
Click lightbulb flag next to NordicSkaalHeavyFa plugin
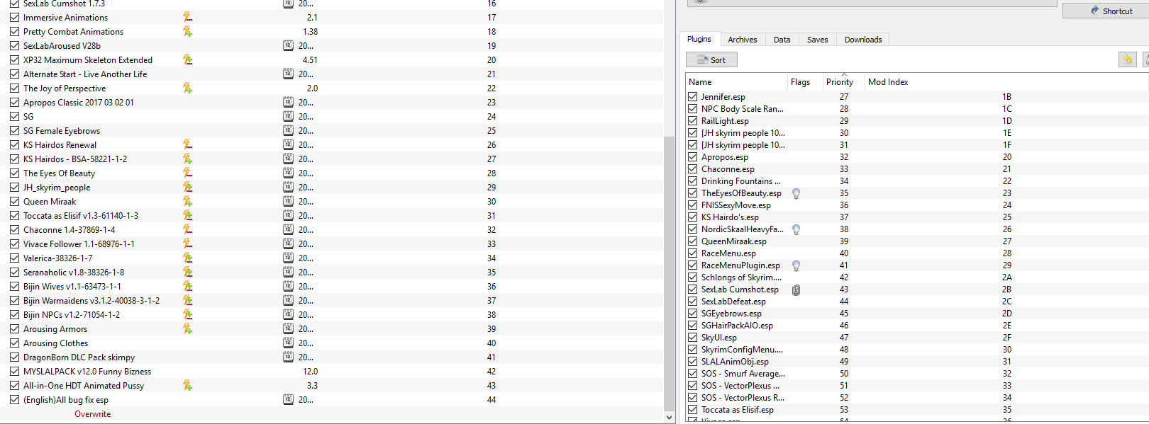pos(796,229)
